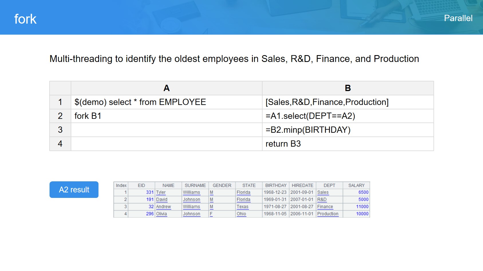The height and width of the screenshot is (271, 483).
Task: Click the SALARY column header in results
Action: point(356,185)
